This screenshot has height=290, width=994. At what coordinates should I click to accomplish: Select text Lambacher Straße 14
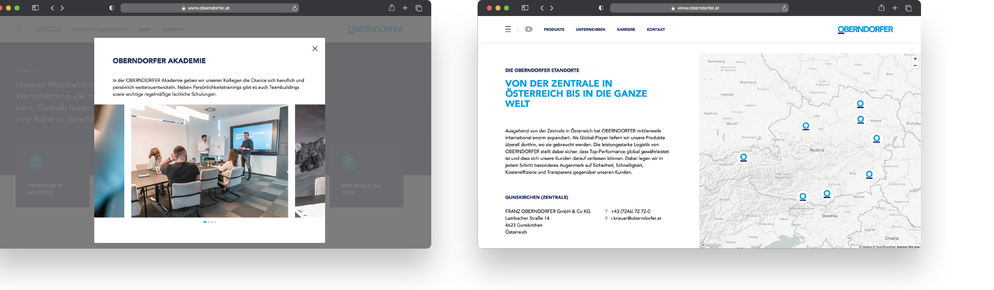pyautogui.click(x=527, y=218)
